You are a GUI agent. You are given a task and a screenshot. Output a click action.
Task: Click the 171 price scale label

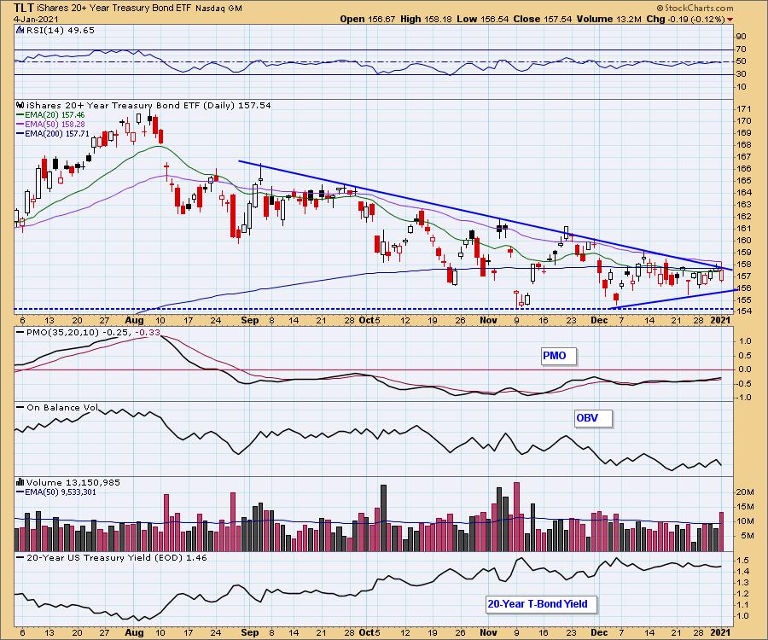745,108
